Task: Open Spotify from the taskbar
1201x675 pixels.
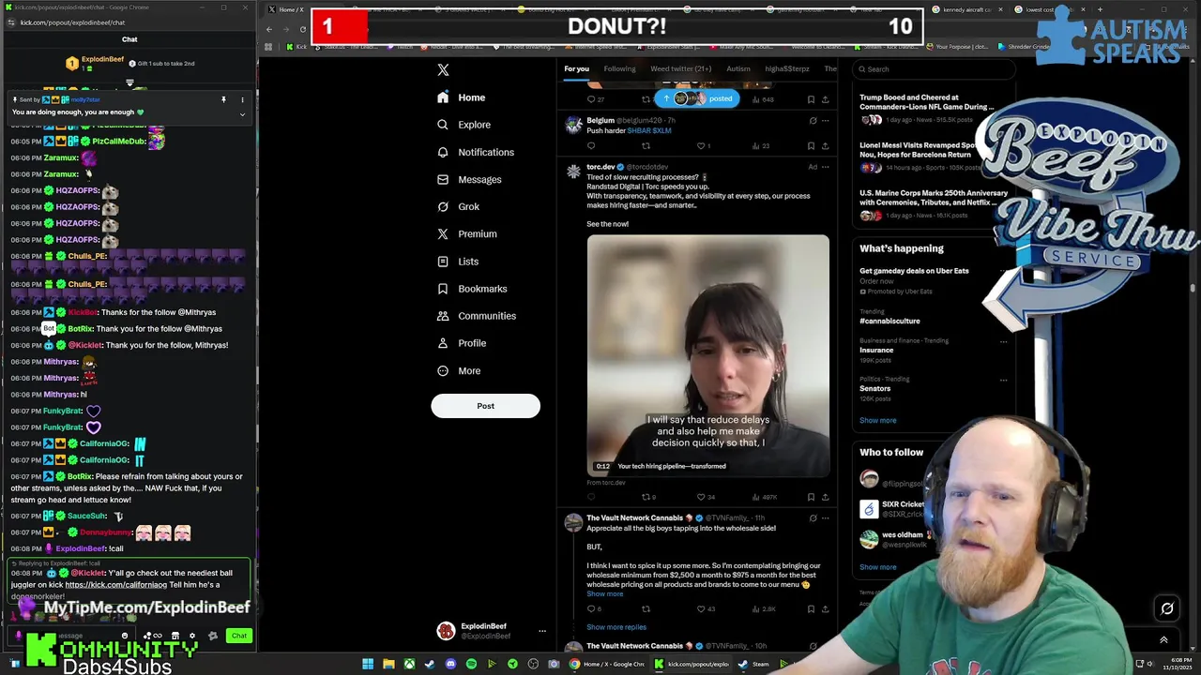Action: pos(471,665)
